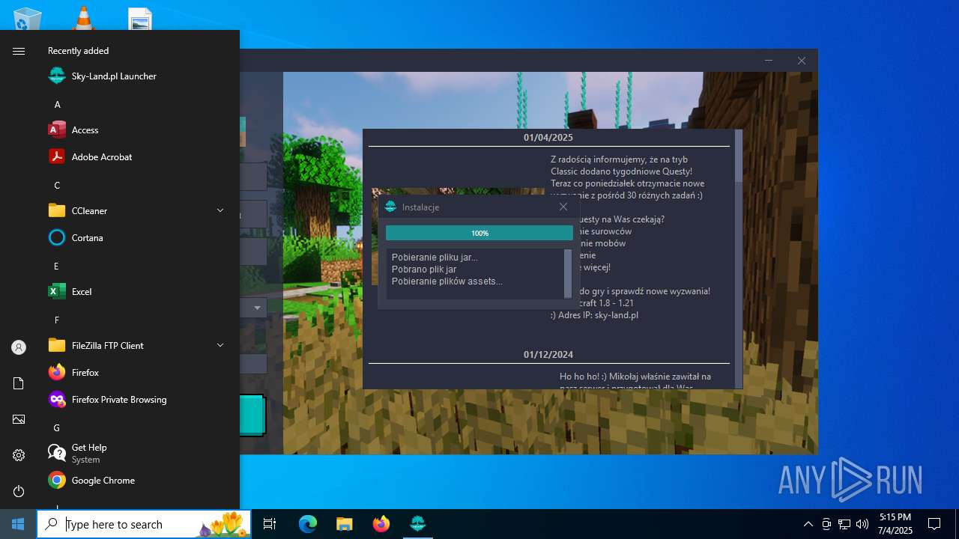Open network status tray icon

[844, 524]
